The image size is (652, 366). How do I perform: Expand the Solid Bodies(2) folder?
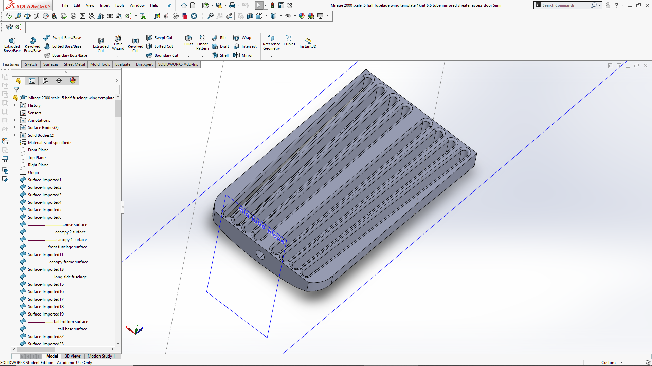15,135
